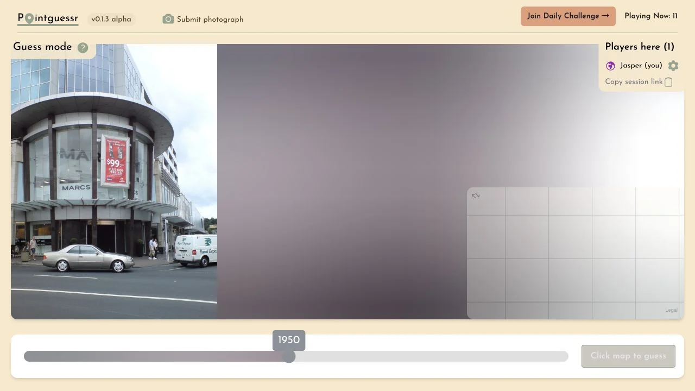Click the clipboard icon for session link
This screenshot has height=391, width=695.
coord(668,82)
